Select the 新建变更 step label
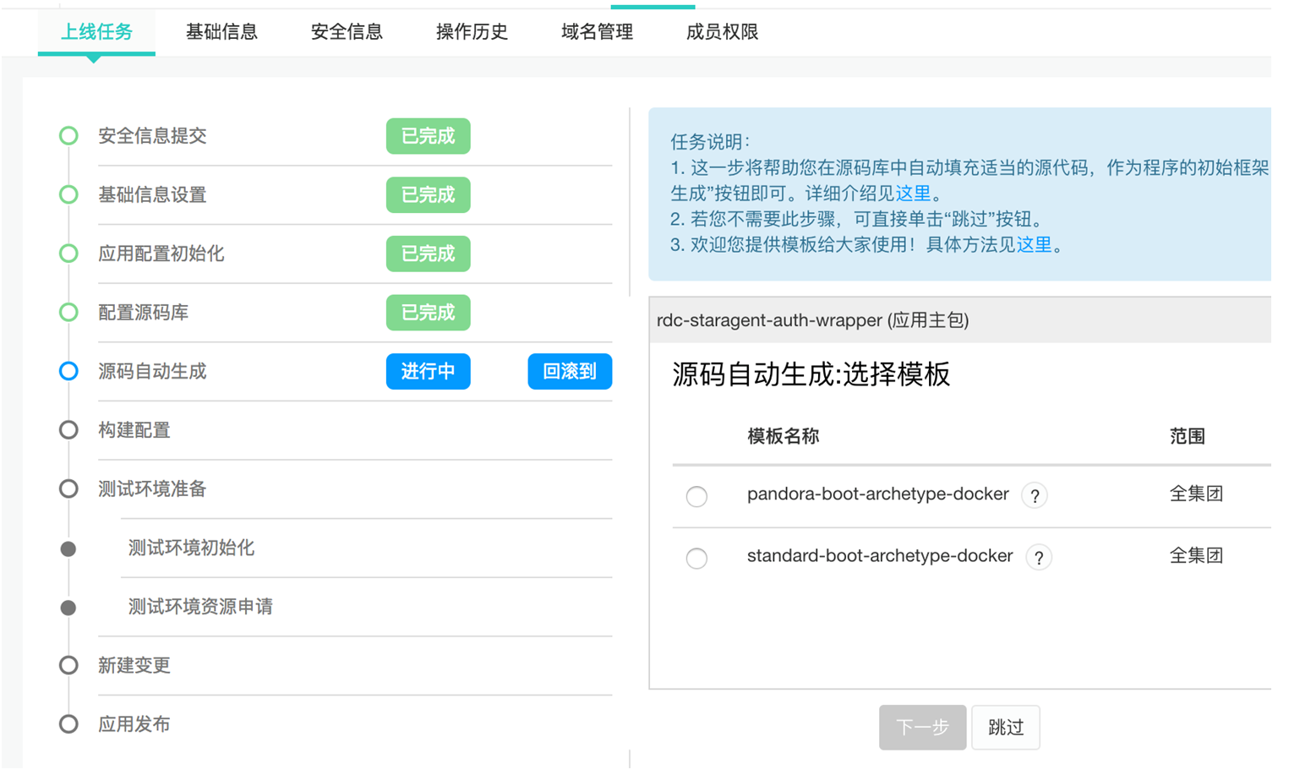 pos(134,665)
